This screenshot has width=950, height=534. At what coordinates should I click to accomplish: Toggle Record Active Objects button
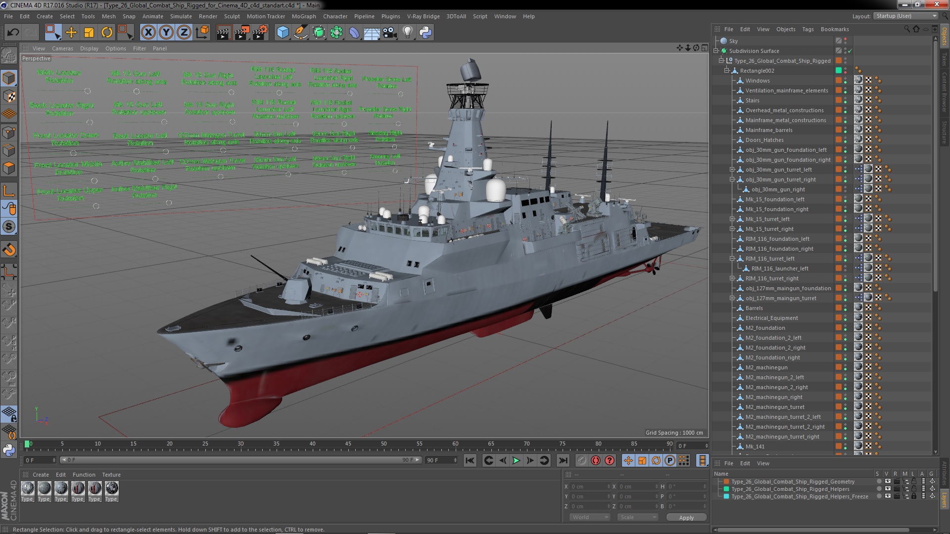click(x=582, y=460)
